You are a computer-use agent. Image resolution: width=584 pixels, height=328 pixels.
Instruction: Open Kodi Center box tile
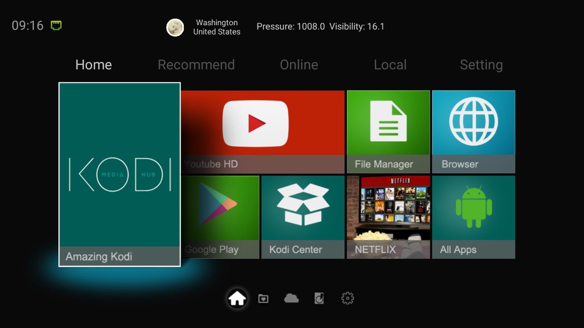(x=303, y=217)
